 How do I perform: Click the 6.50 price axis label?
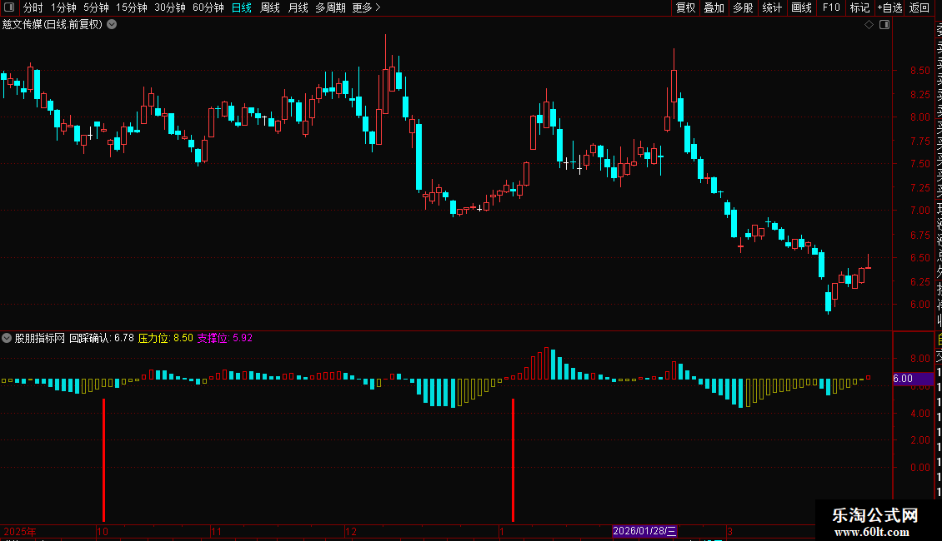tap(919, 258)
